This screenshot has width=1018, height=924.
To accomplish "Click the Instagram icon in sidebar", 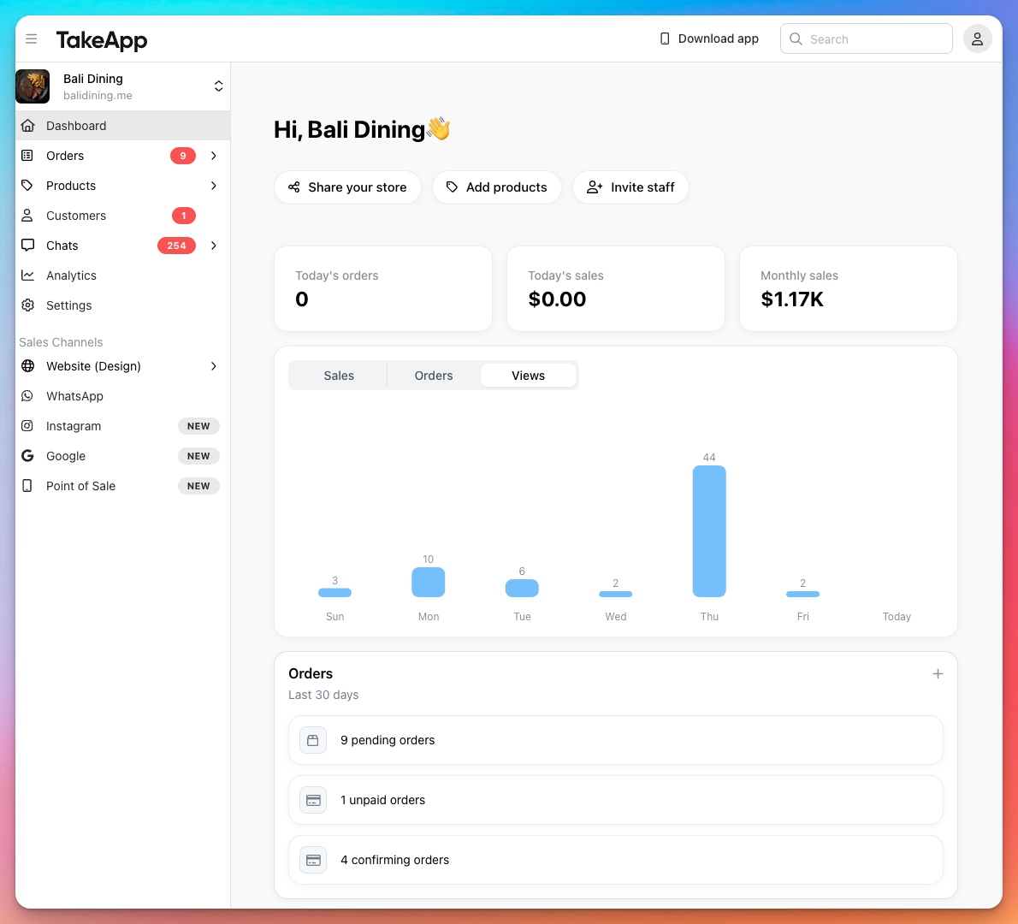I will [x=27, y=425].
